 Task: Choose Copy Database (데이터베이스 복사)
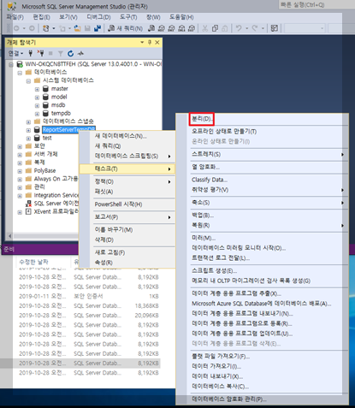(x=220, y=387)
